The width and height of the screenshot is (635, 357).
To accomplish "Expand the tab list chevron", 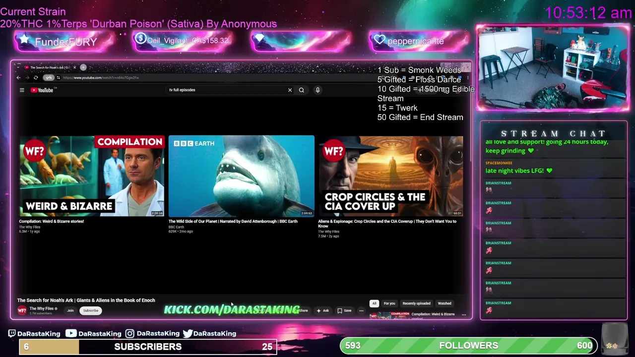I will point(18,67).
